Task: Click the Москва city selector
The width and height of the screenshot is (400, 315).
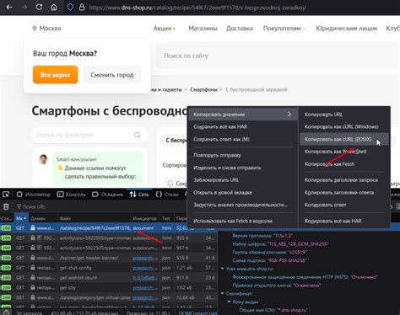Action: pyautogui.click(x=47, y=29)
